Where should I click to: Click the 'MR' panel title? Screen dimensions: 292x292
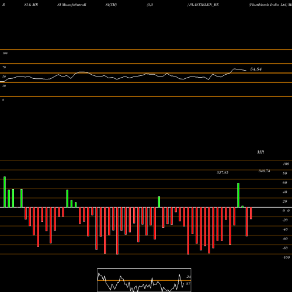[260, 152]
